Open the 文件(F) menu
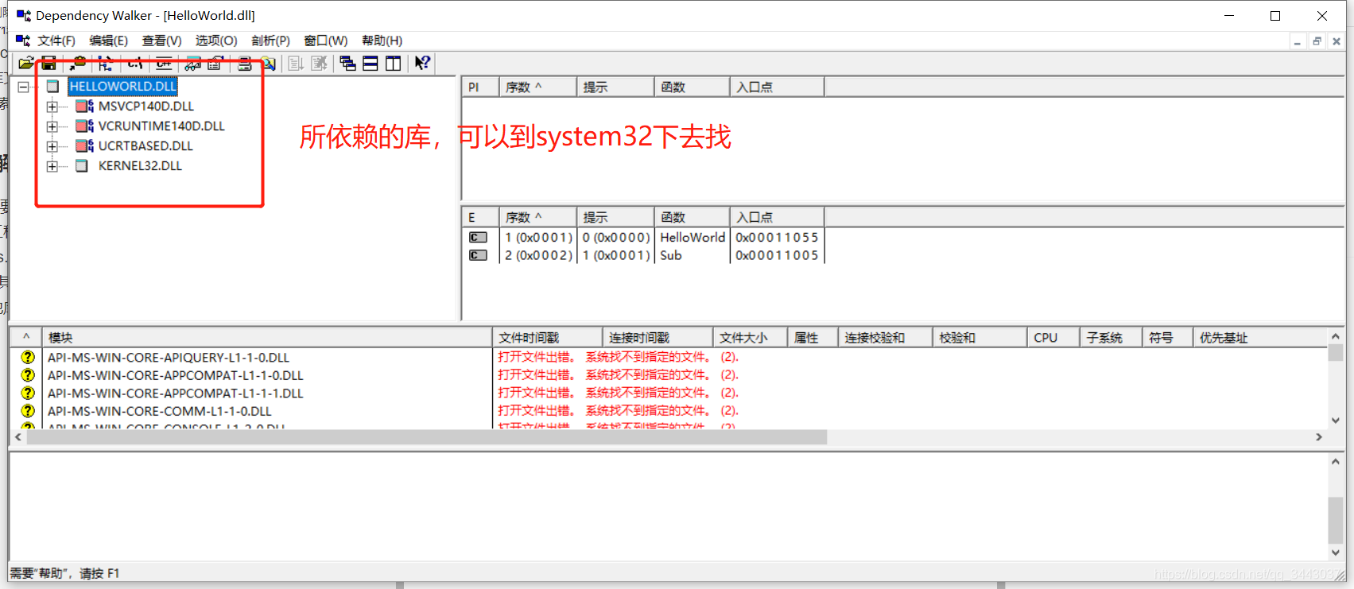The image size is (1354, 589). click(x=56, y=41)
